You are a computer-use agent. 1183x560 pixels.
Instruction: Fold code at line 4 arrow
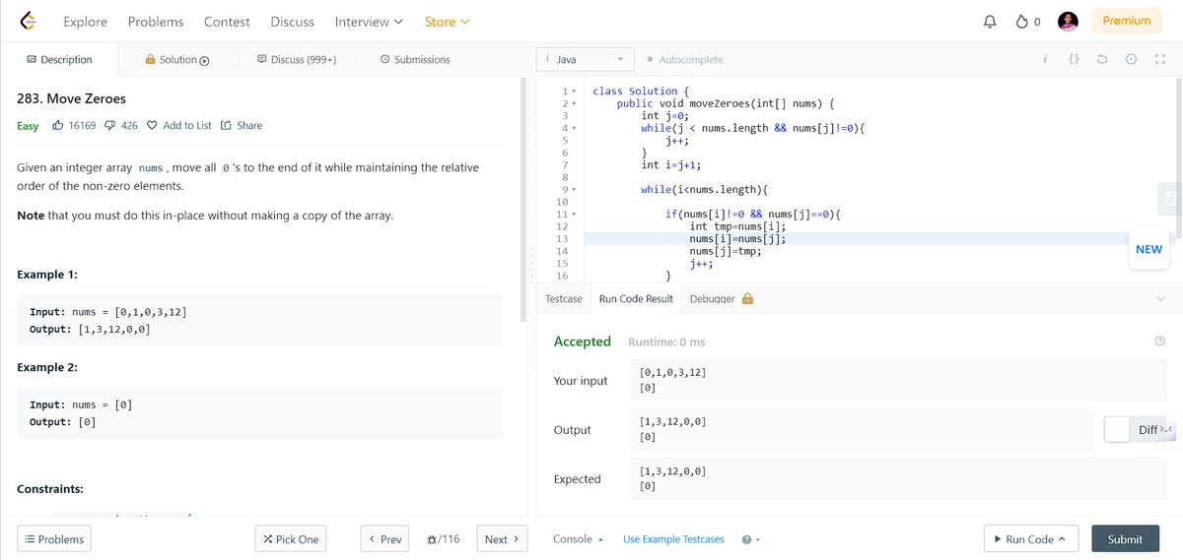click(575, 128)
